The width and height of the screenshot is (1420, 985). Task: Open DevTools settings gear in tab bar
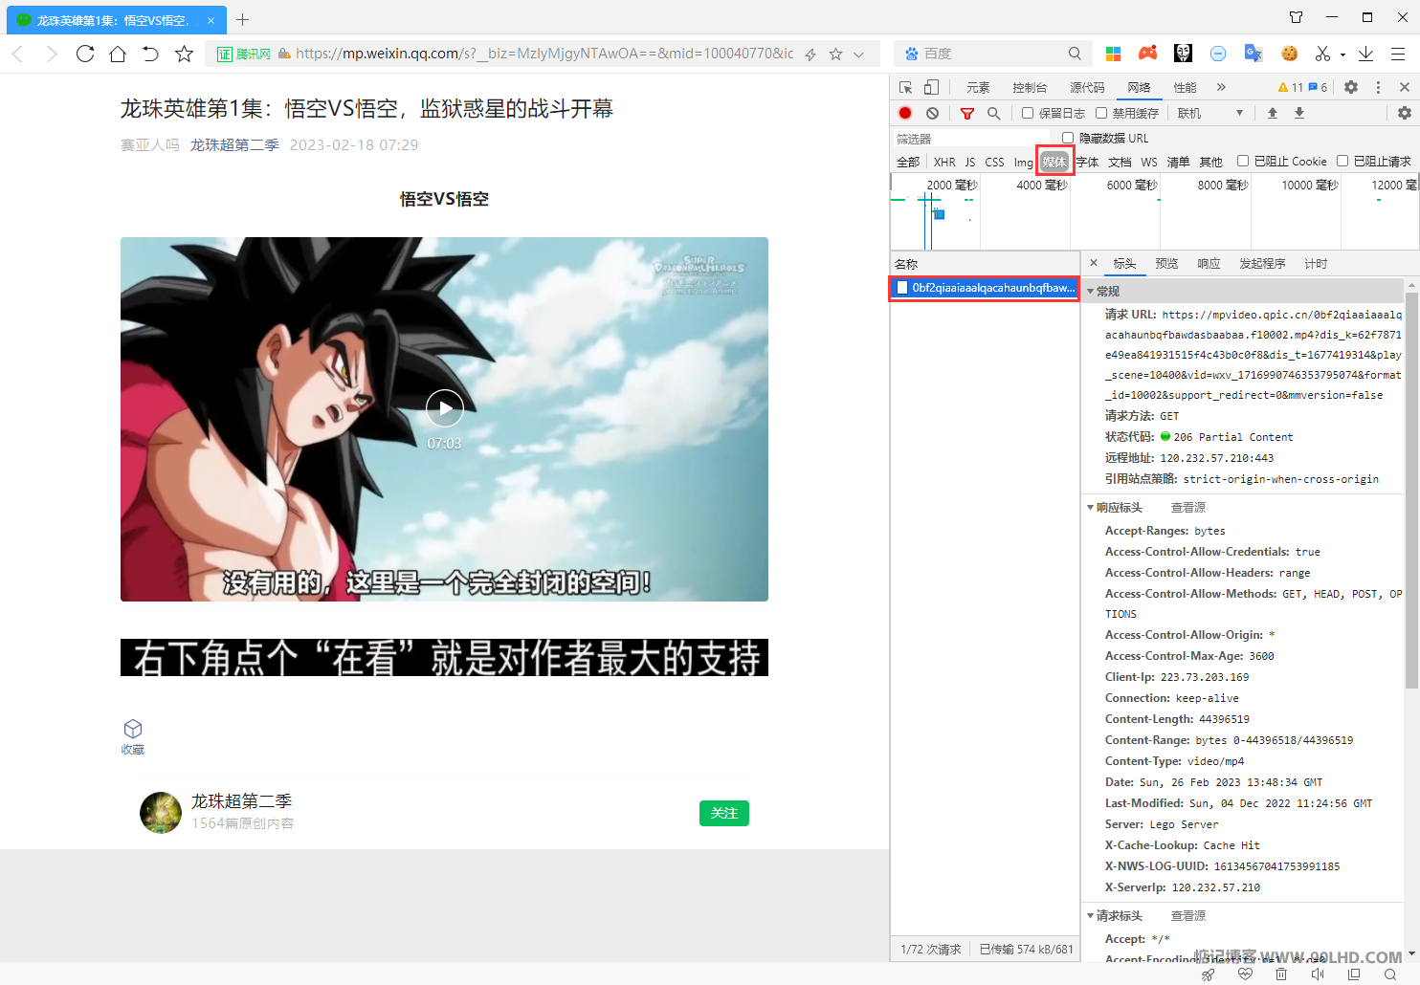1351,87
